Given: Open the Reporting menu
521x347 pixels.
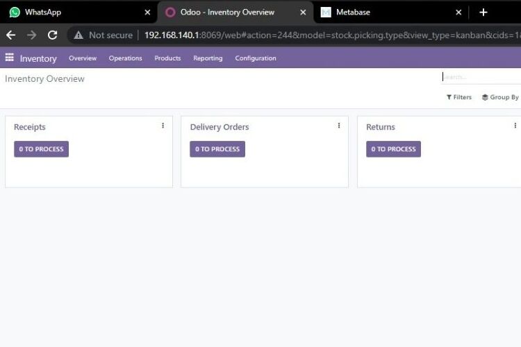Looking at the screenshot, I should [x=208, y=58].
